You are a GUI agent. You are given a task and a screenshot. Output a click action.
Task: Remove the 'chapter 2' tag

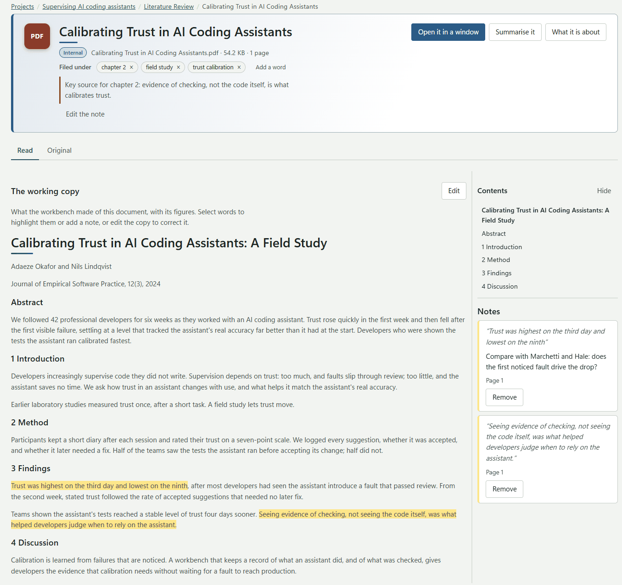[x=131, y=67]
